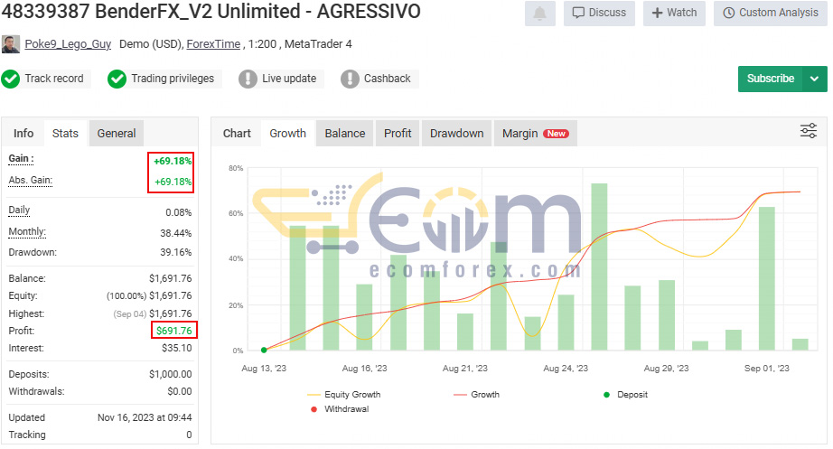Open Custom Analysis
The width and height of the screenshot is (833, 449).
point(771,13)
